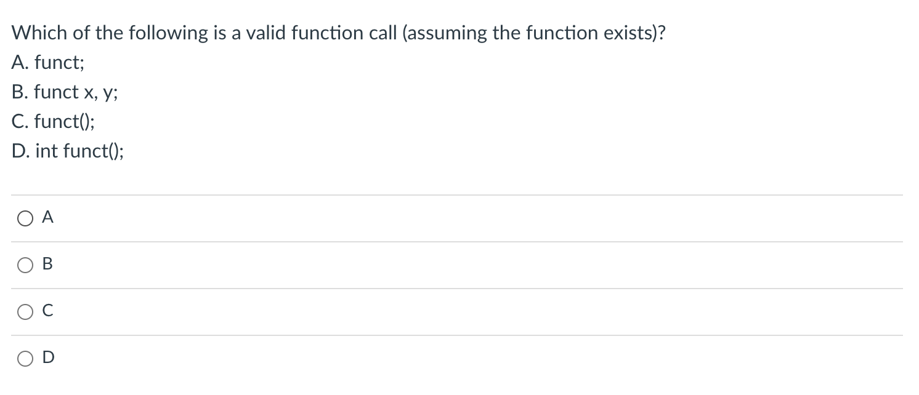The width and height of the screenshot is (919, 395).
Task: Click the question title text
Action: pyautogui.click(x=338, y=33)
